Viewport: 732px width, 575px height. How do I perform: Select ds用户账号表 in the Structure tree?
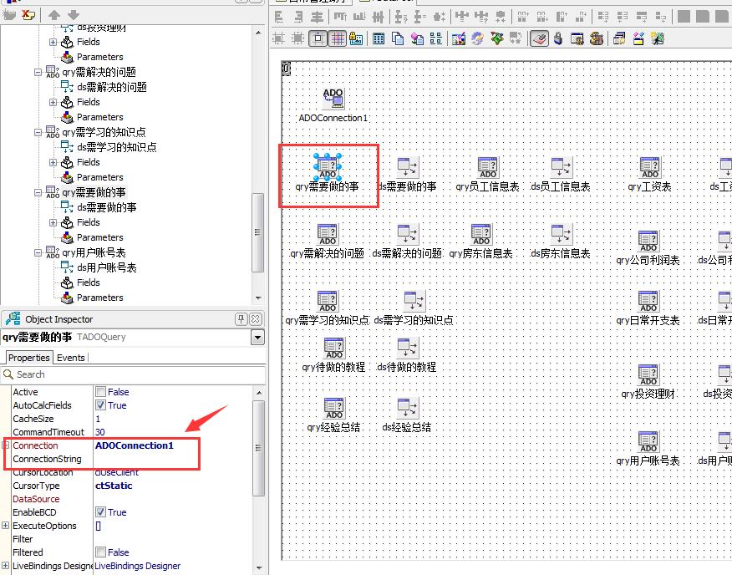[x=106, y=267]
